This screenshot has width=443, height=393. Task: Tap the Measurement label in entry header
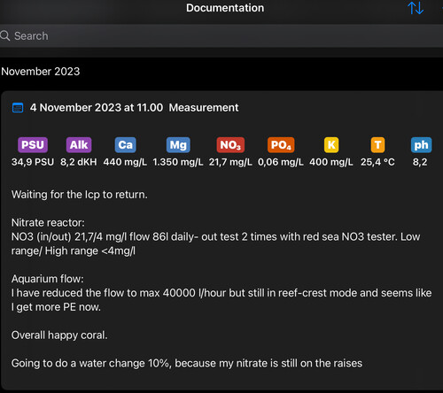(x=204, y=108)
